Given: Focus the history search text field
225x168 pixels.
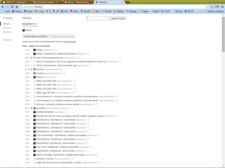Looking at the screenshot, I should point(98,18).
